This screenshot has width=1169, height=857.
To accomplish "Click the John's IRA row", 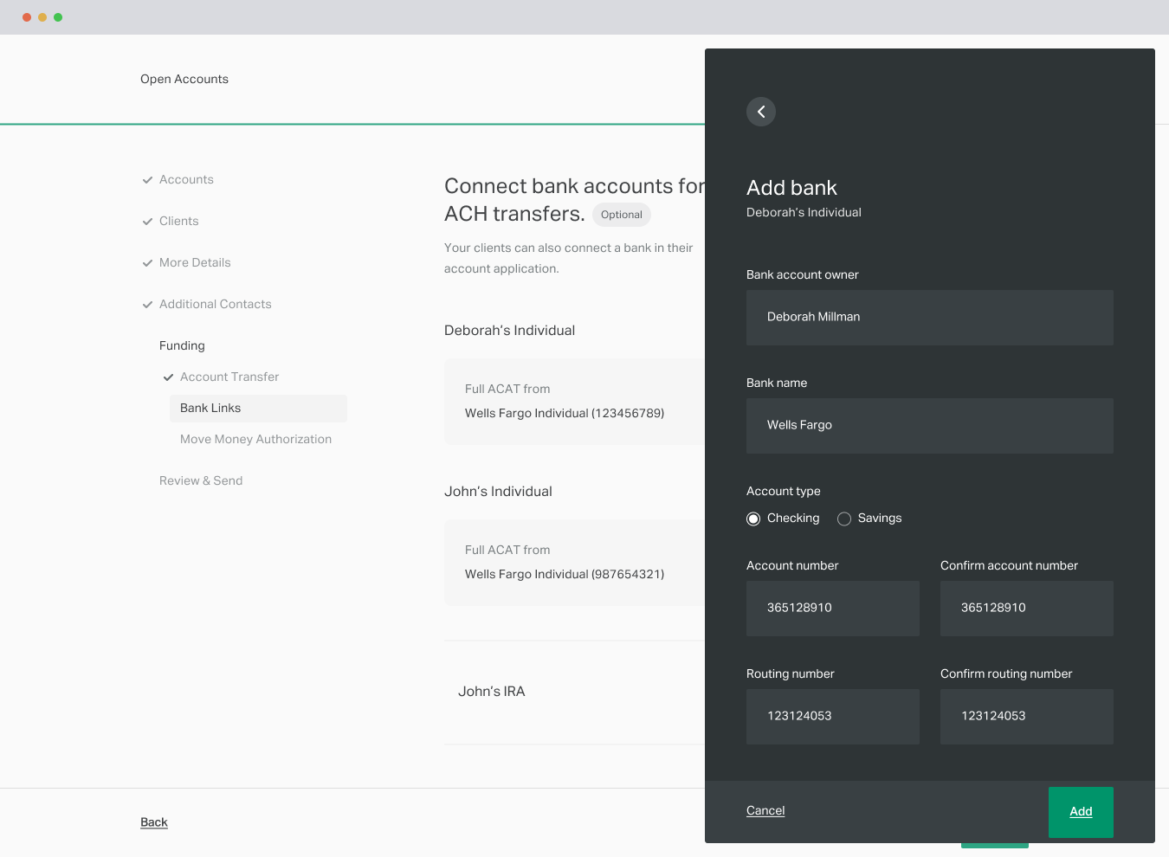I will (575, 693).
